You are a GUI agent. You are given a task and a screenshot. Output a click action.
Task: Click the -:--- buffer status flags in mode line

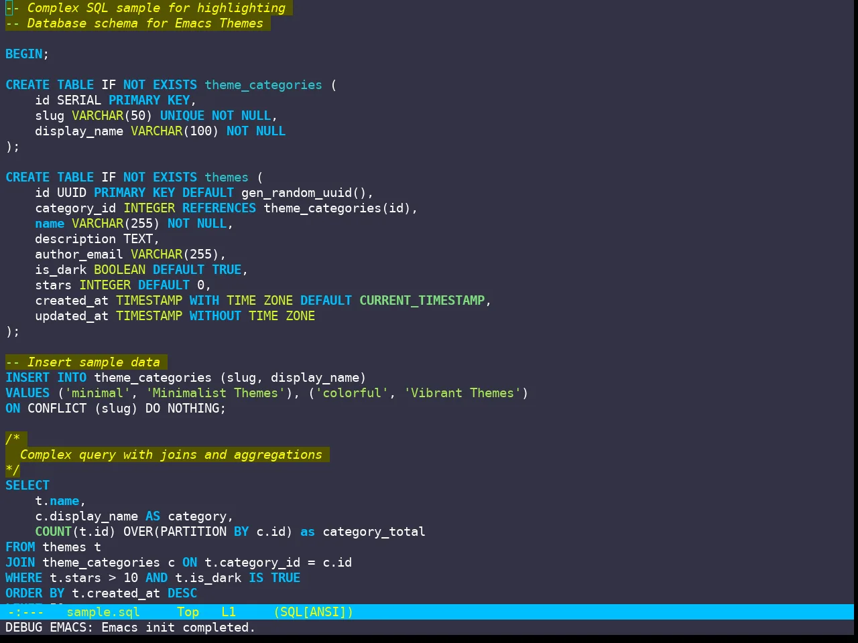click(26, 612)
